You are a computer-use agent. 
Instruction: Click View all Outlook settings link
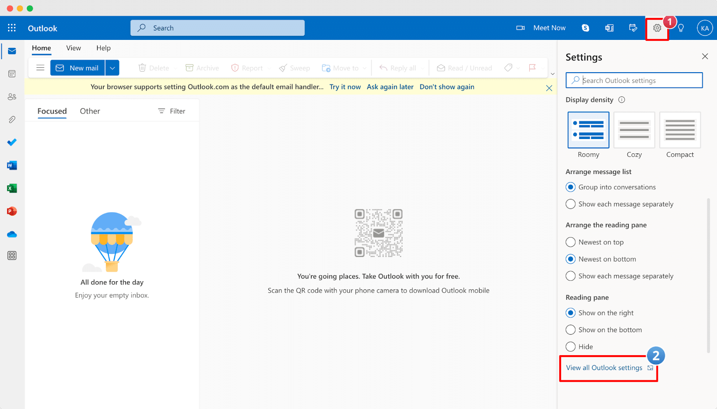[x=604, y=367]
